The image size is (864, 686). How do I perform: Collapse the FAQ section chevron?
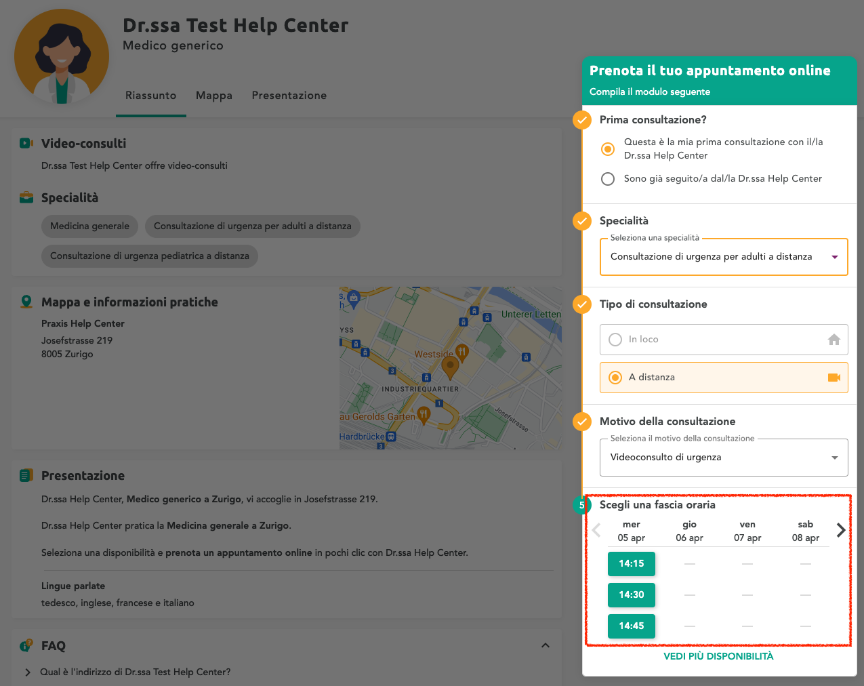545,645
